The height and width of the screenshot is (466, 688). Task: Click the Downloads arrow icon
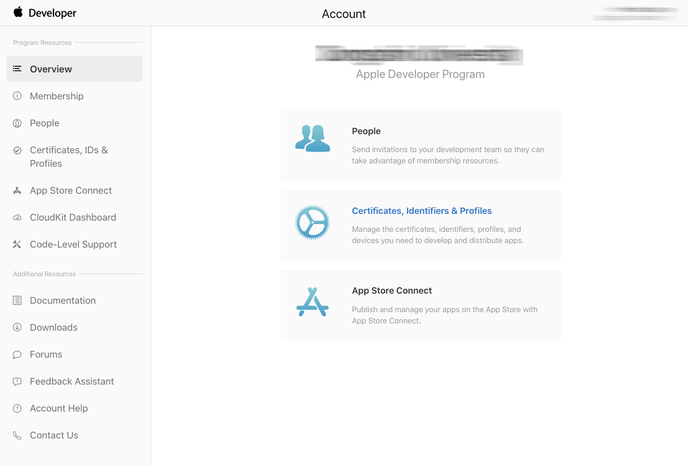(x=17, y=327)
